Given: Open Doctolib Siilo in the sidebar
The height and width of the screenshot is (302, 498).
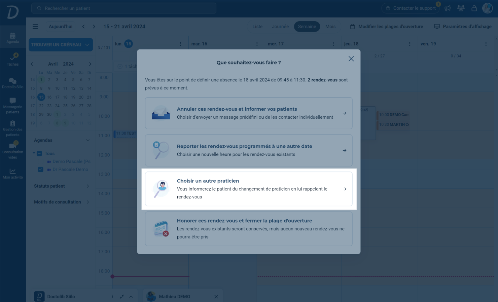Looking at the screenshot, I should [x=12, y=83].
